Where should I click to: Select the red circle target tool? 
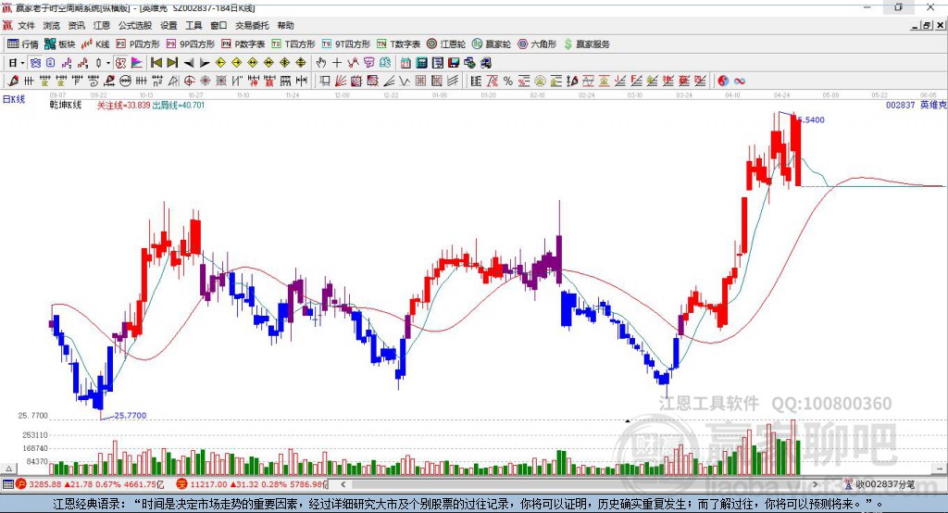click(x=189, y=81)
